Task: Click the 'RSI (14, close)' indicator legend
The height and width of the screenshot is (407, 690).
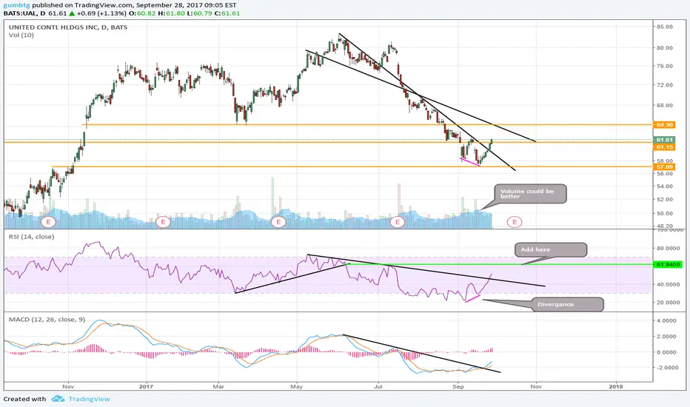Action: tap(32, 237)
